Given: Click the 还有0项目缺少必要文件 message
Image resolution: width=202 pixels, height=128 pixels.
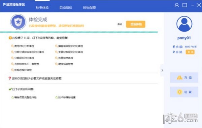Looking at the screenshot, I should (37, 78).
